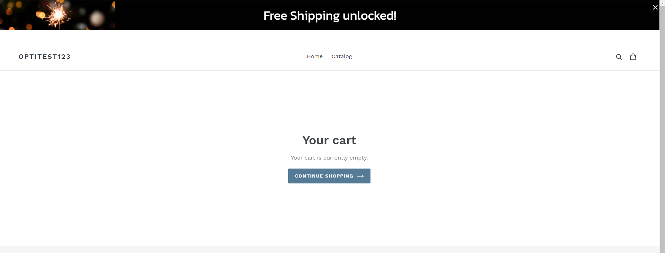Viewport: 665px width, 253px height.
Task: Open the search magnifier icon
Action: (x=619, y=57)
